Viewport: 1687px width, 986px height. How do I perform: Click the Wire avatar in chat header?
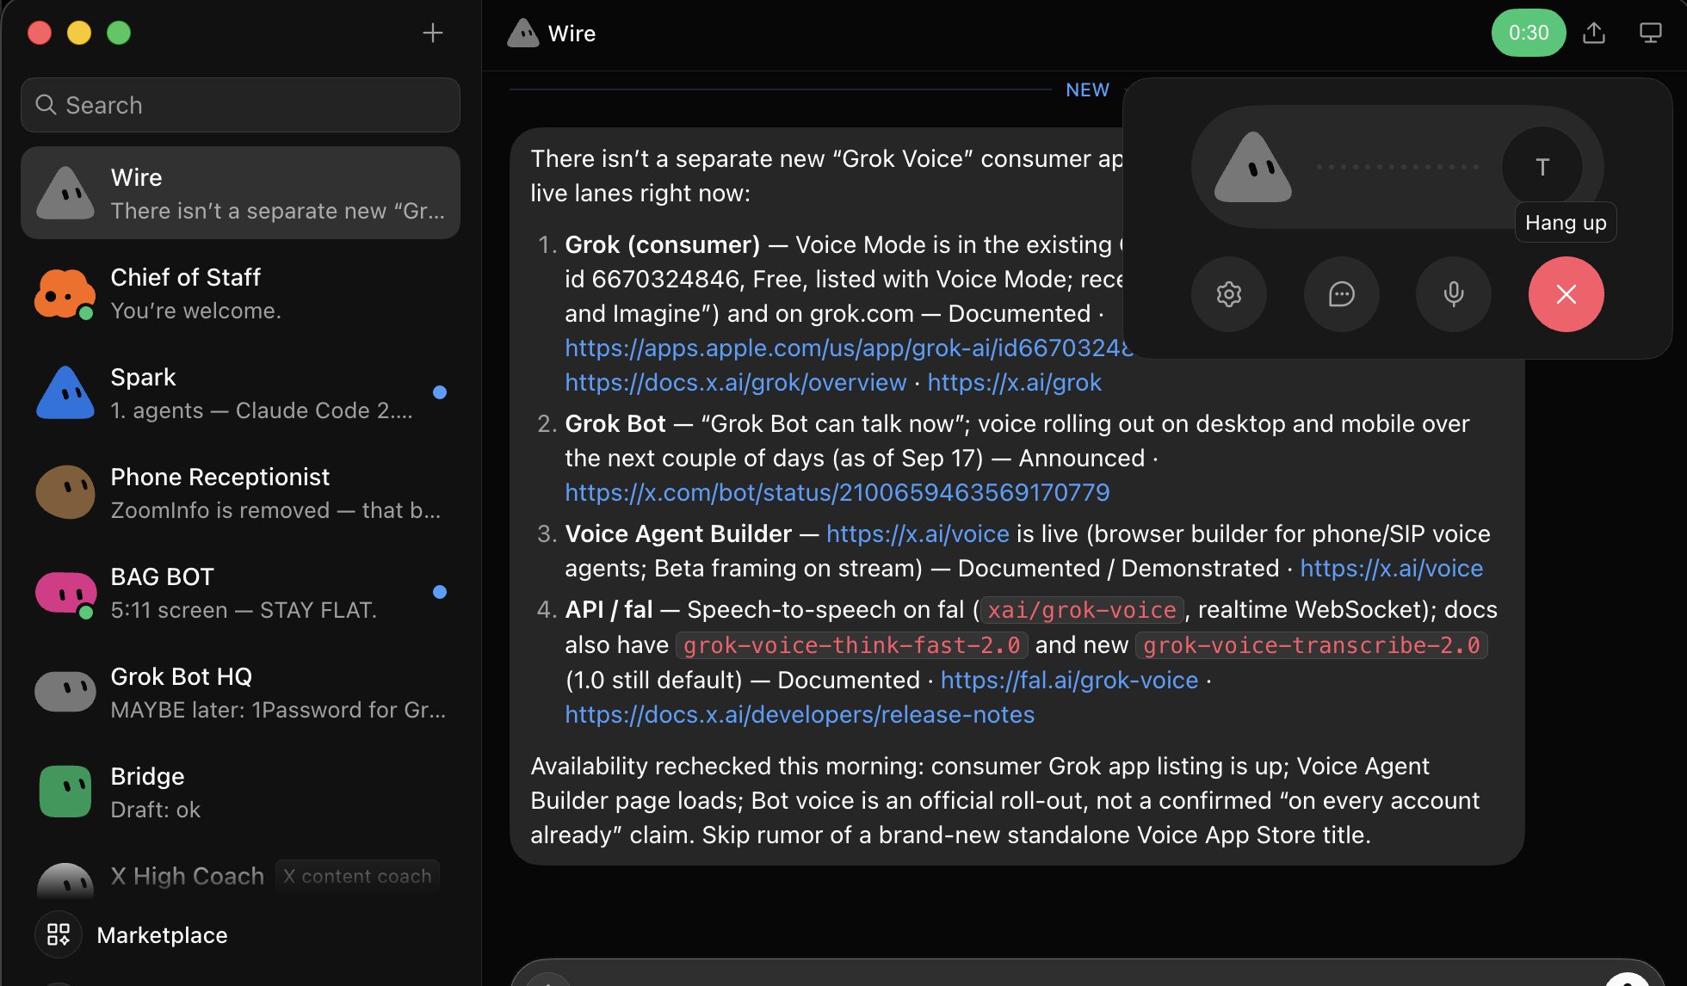[x=522, y=33]
